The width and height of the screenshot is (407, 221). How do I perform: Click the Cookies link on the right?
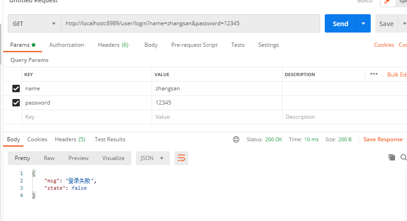click(x=384, y=45)
